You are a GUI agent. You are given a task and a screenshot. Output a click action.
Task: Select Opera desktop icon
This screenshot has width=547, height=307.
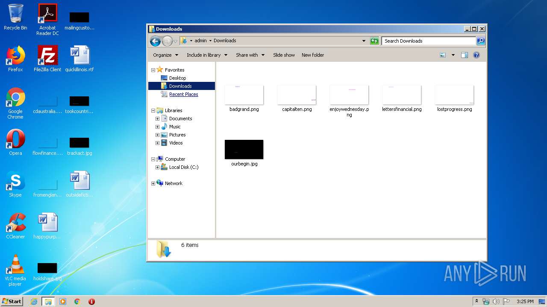[x=15, y=142]
